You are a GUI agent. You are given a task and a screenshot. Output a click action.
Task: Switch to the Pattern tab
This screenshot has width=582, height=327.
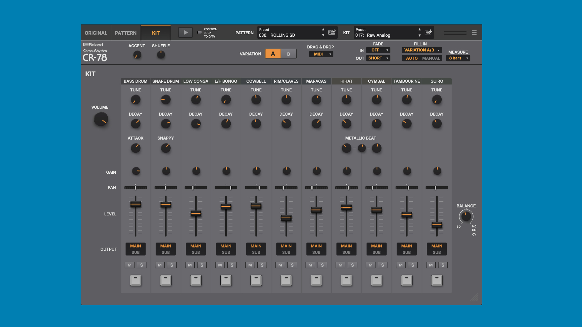tap(125, 33)
